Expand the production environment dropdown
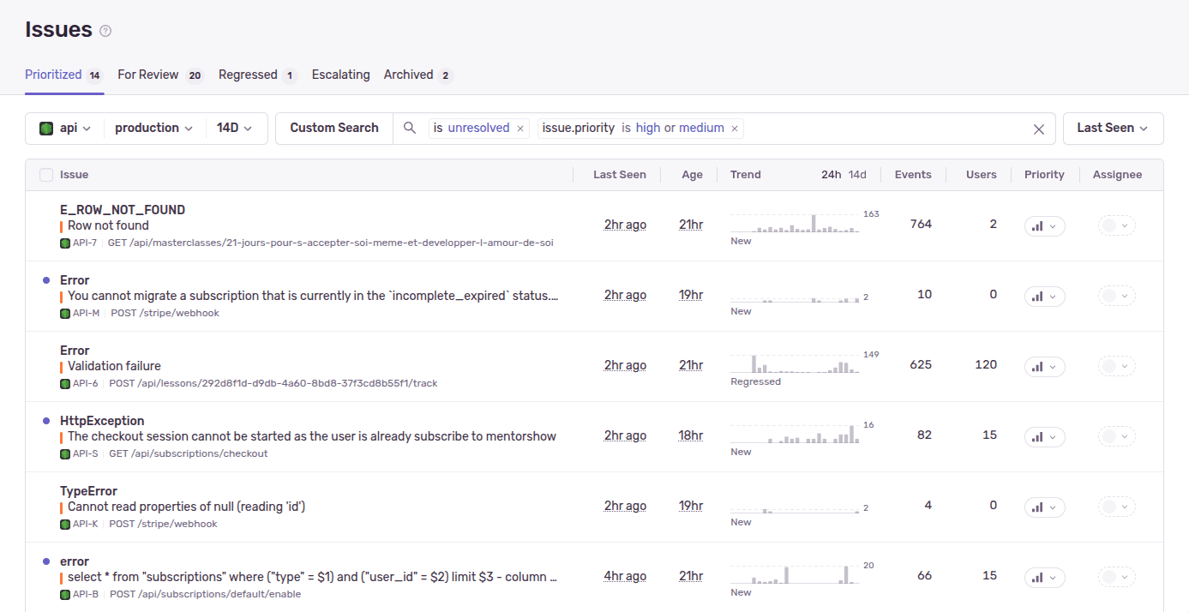Viewport: 1189px width, 612px height. tap(153, 128)
